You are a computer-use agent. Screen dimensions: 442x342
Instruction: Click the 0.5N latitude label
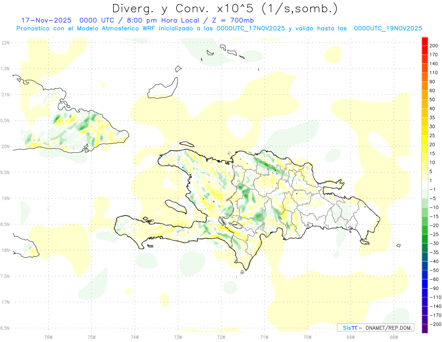pyautogui.click(x=5, y=121)
